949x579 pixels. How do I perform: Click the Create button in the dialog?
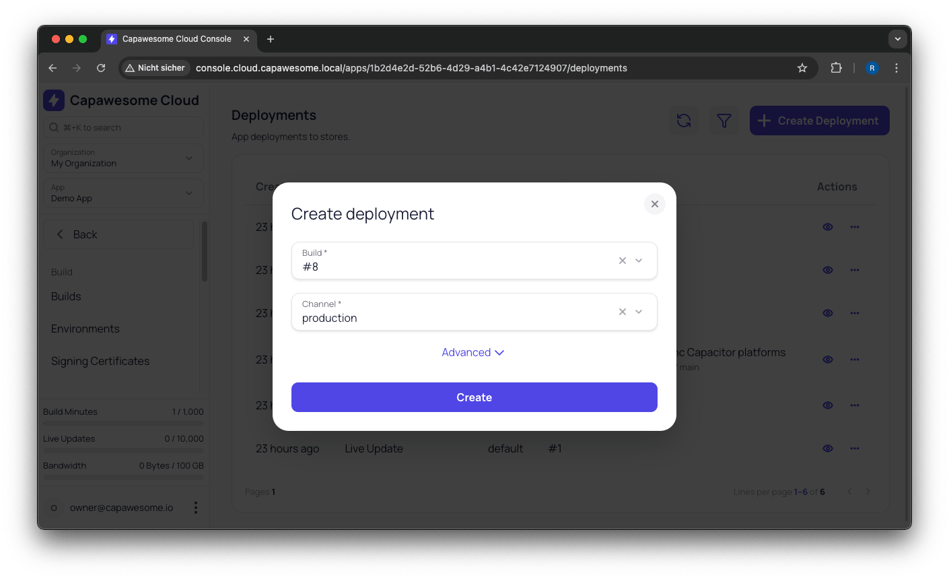click(x=474, y=397)
